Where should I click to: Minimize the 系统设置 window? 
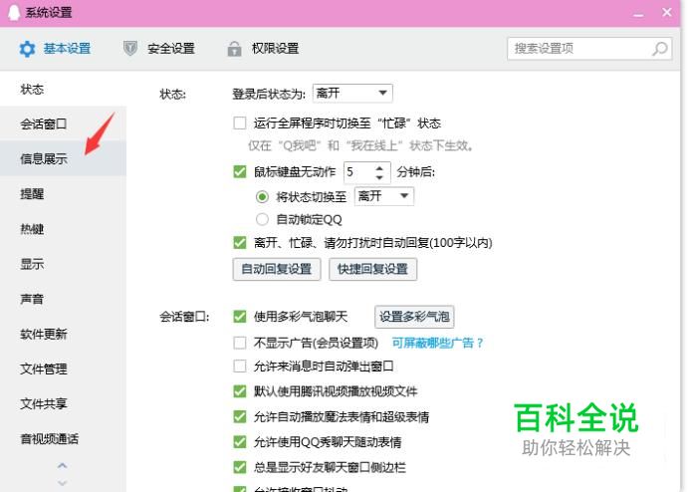tap(638, 13)
